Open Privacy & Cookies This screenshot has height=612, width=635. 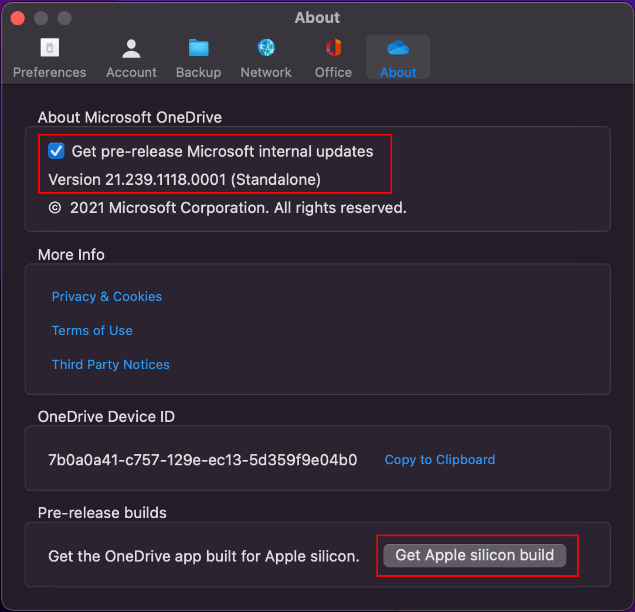click(107, 297)
